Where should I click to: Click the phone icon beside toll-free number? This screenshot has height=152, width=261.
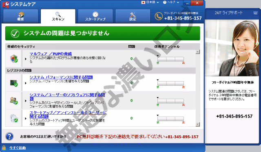(159, 16)
